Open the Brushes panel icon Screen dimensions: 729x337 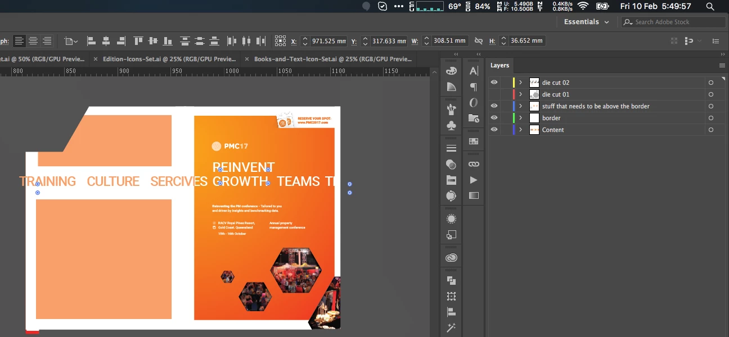(x=451, y=109)
